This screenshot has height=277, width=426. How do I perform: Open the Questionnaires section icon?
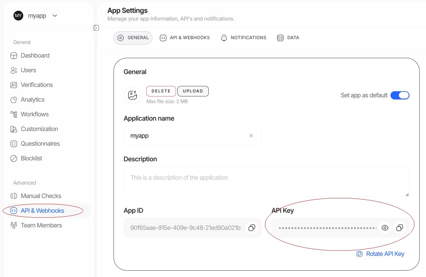[14, 144]
